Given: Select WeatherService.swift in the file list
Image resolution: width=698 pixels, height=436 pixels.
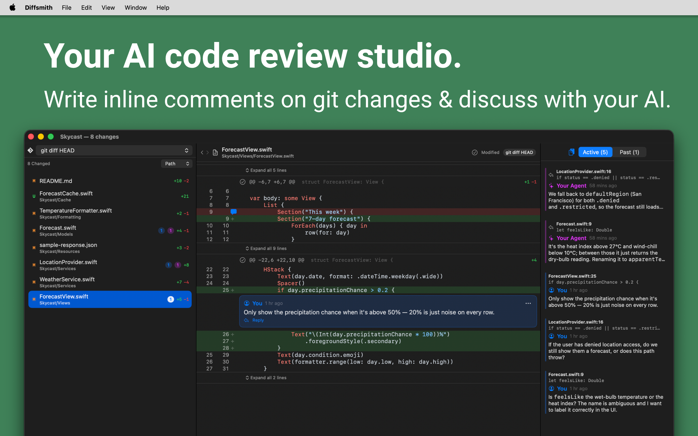Looking at the screenshot, I should [110, 282].
